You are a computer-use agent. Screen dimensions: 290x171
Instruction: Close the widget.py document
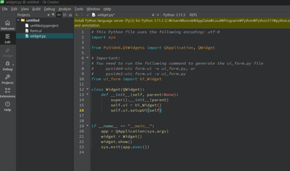157,15
